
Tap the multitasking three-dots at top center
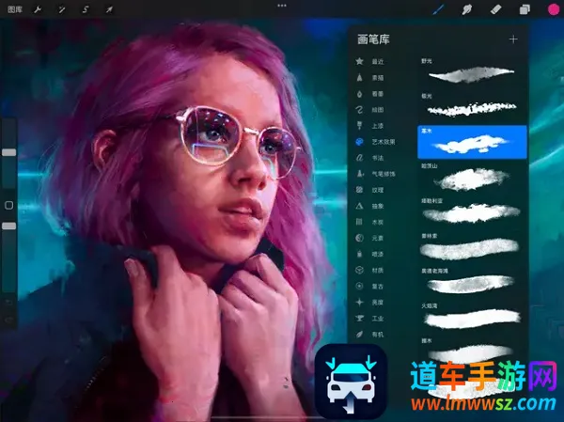click(x=282, y=6)
